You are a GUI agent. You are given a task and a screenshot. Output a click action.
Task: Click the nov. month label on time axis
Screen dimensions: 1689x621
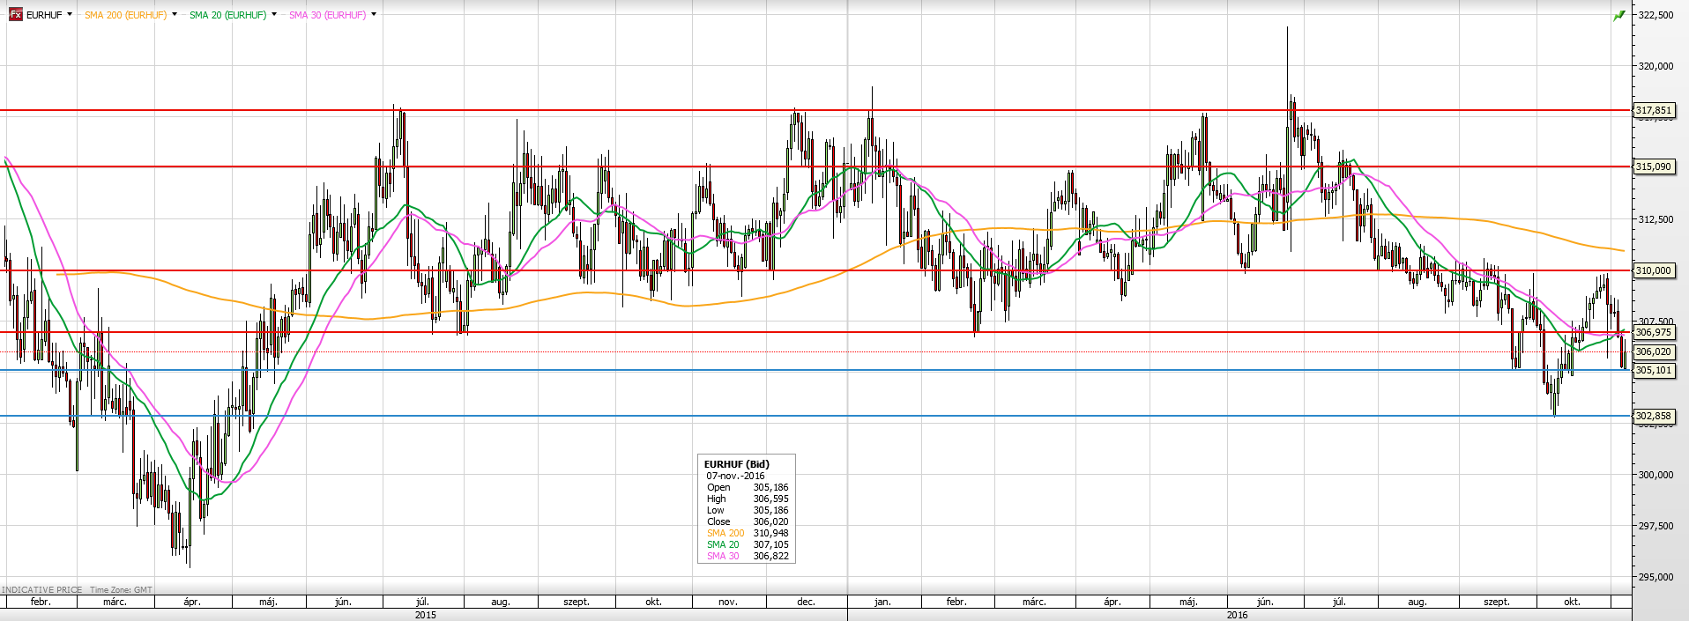tap(728, 602)
